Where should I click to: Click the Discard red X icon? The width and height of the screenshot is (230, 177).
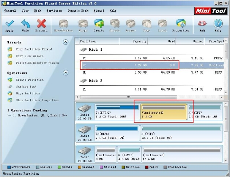(x=41, y=23)
